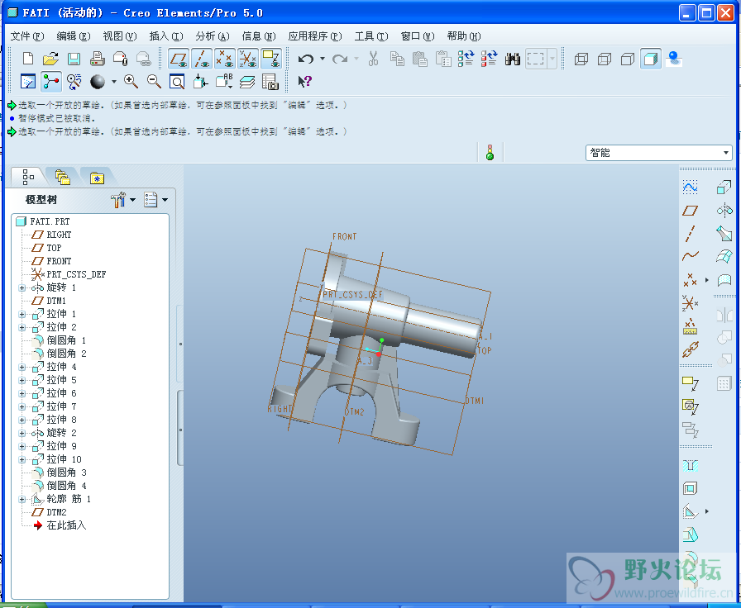Viewport: 741px width, 608px height.
Task: Click the Sketch tool in right toolbar
Action: point(690,188)
